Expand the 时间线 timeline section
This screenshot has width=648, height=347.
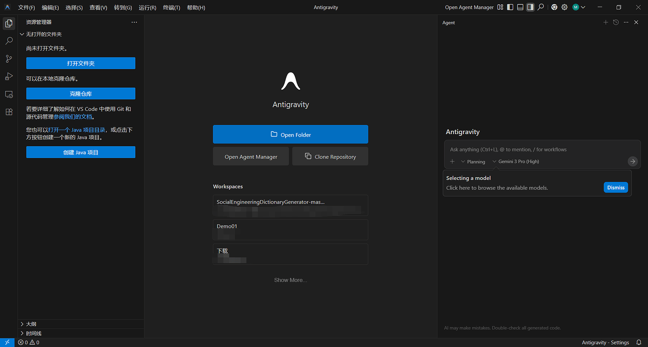click(x=81, y=333)
